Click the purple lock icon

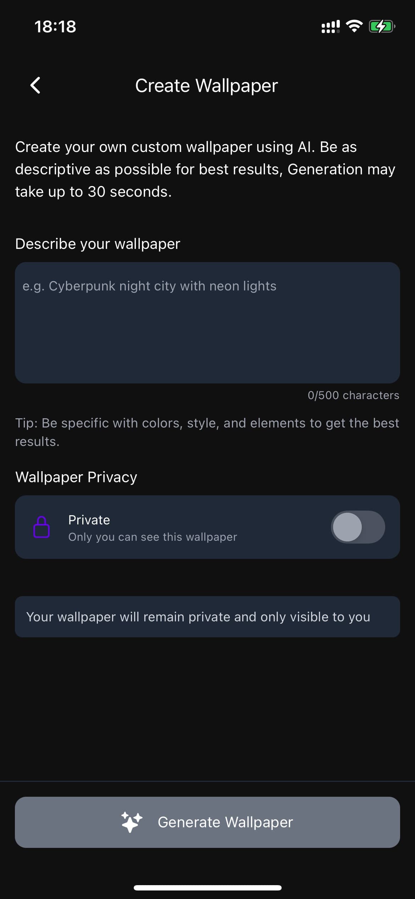click(41, 527)
